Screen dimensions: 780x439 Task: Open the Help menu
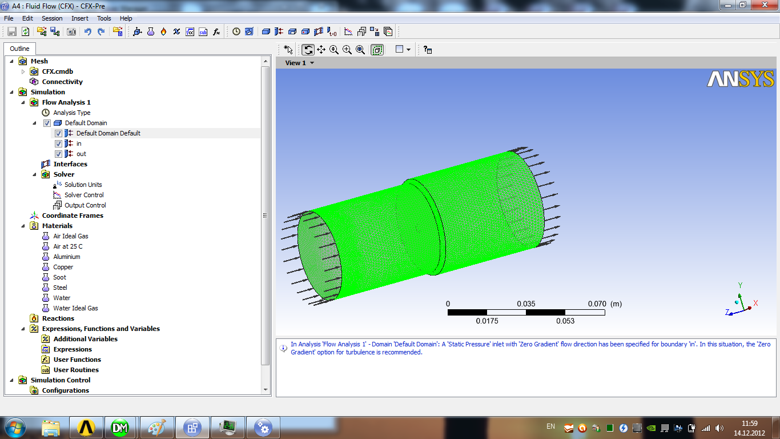coord(126,18)
